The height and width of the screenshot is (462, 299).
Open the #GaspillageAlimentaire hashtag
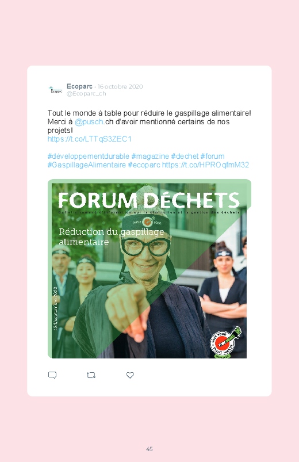[87, 165]
